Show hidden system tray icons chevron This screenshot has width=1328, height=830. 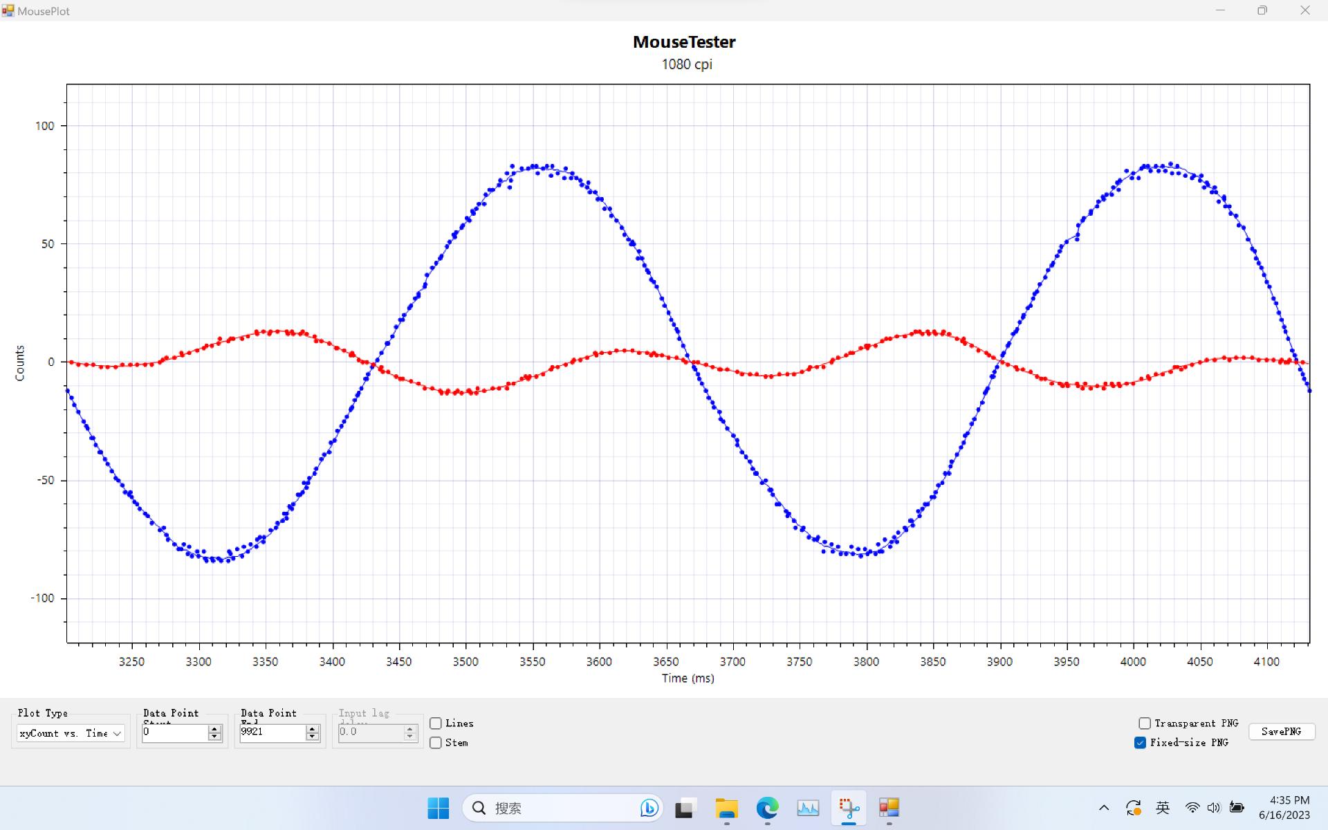click(1104, 808)
